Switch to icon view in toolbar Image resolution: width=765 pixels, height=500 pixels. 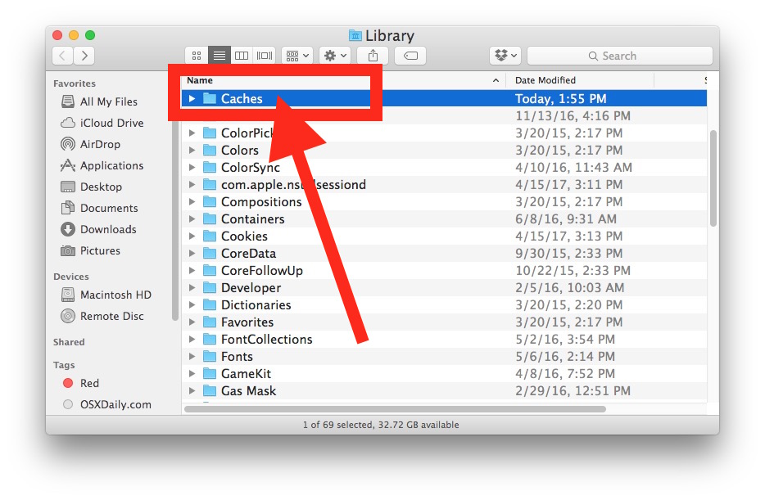click(x=197, y=56)
